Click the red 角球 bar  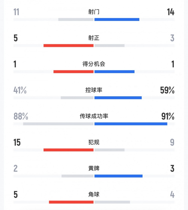(71, 202)
